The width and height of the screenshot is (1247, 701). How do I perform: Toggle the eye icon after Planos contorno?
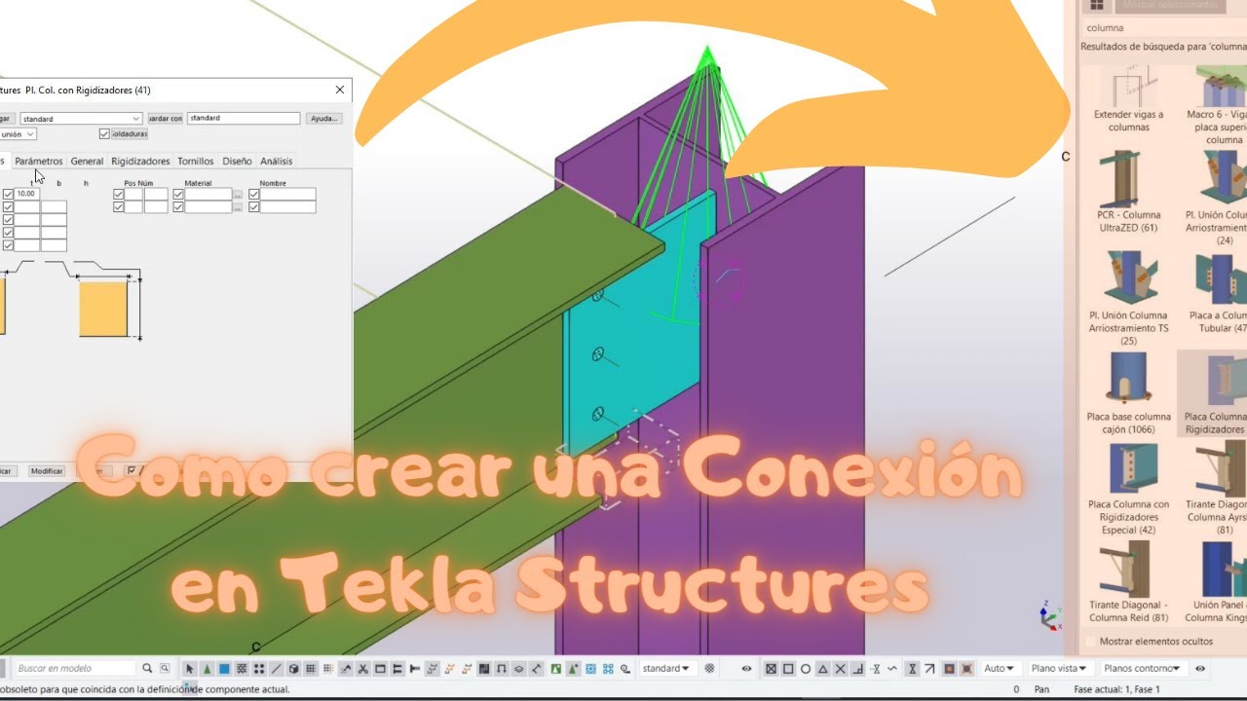pyautogui.click(x=1200, y=668)
